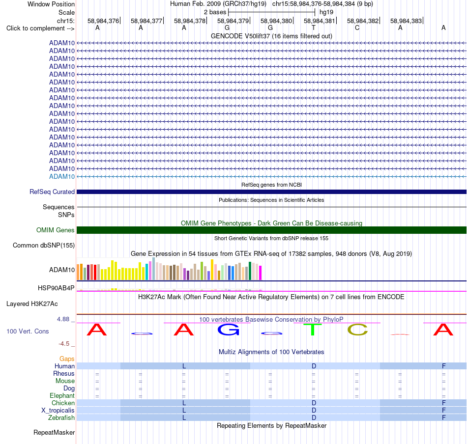The image size is (467, 444).
Task: Click the orange 'Gaps' label
Action: click(67, 359)
